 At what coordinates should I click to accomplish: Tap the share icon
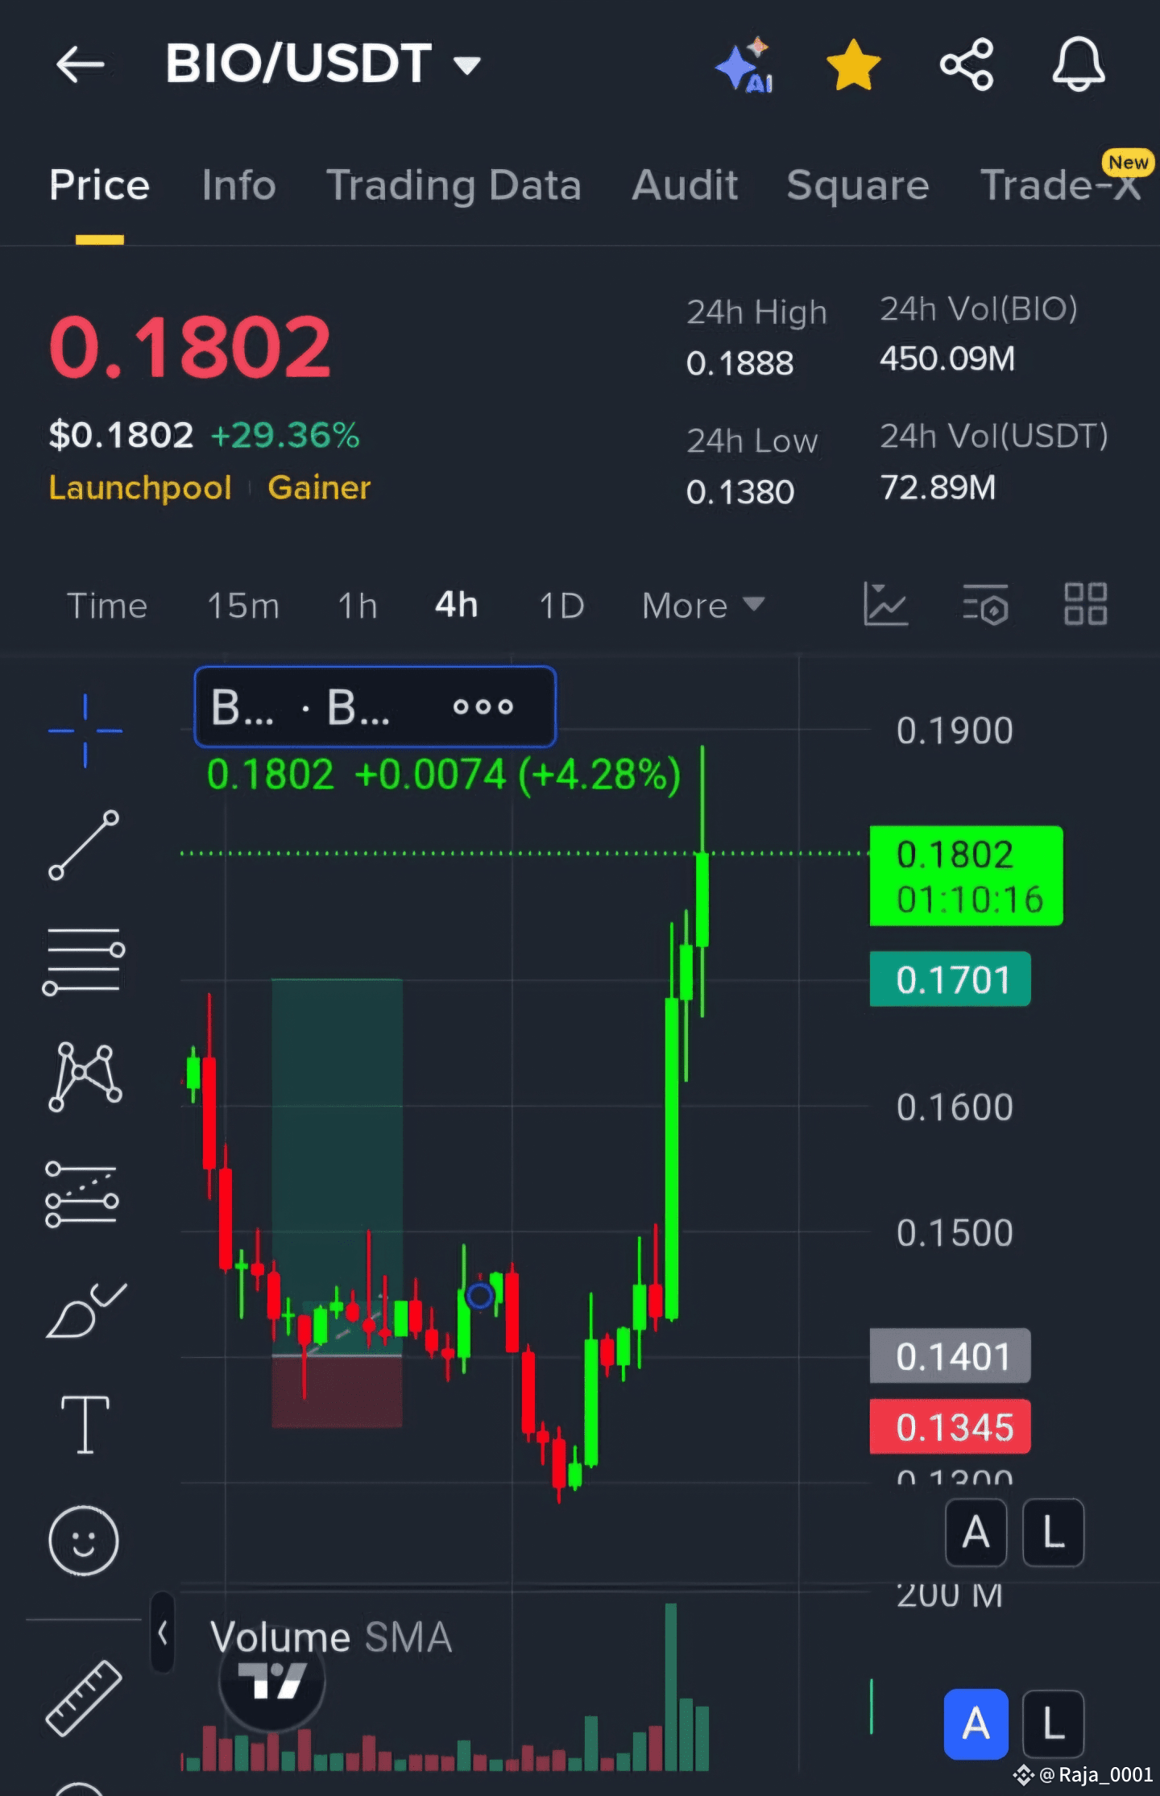click(967, 64)
